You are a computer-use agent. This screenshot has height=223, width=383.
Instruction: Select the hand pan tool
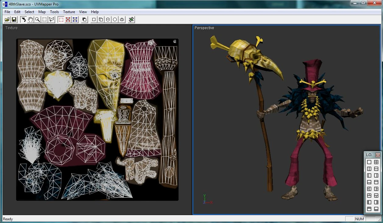click(x=30, y=19)
